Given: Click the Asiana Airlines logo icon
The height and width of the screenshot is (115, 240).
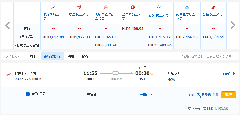Looking at the screenshot, I should point(79,7).
